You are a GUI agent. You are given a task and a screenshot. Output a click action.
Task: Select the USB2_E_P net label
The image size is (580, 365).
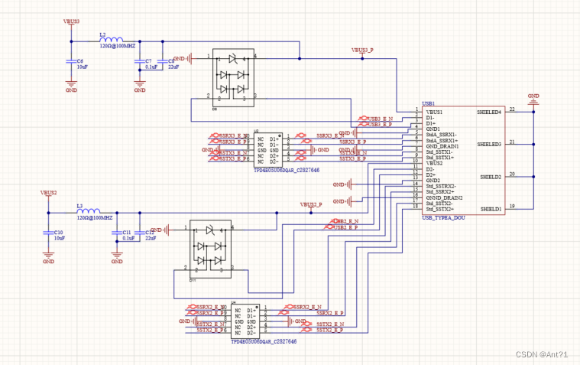[346, 227]
